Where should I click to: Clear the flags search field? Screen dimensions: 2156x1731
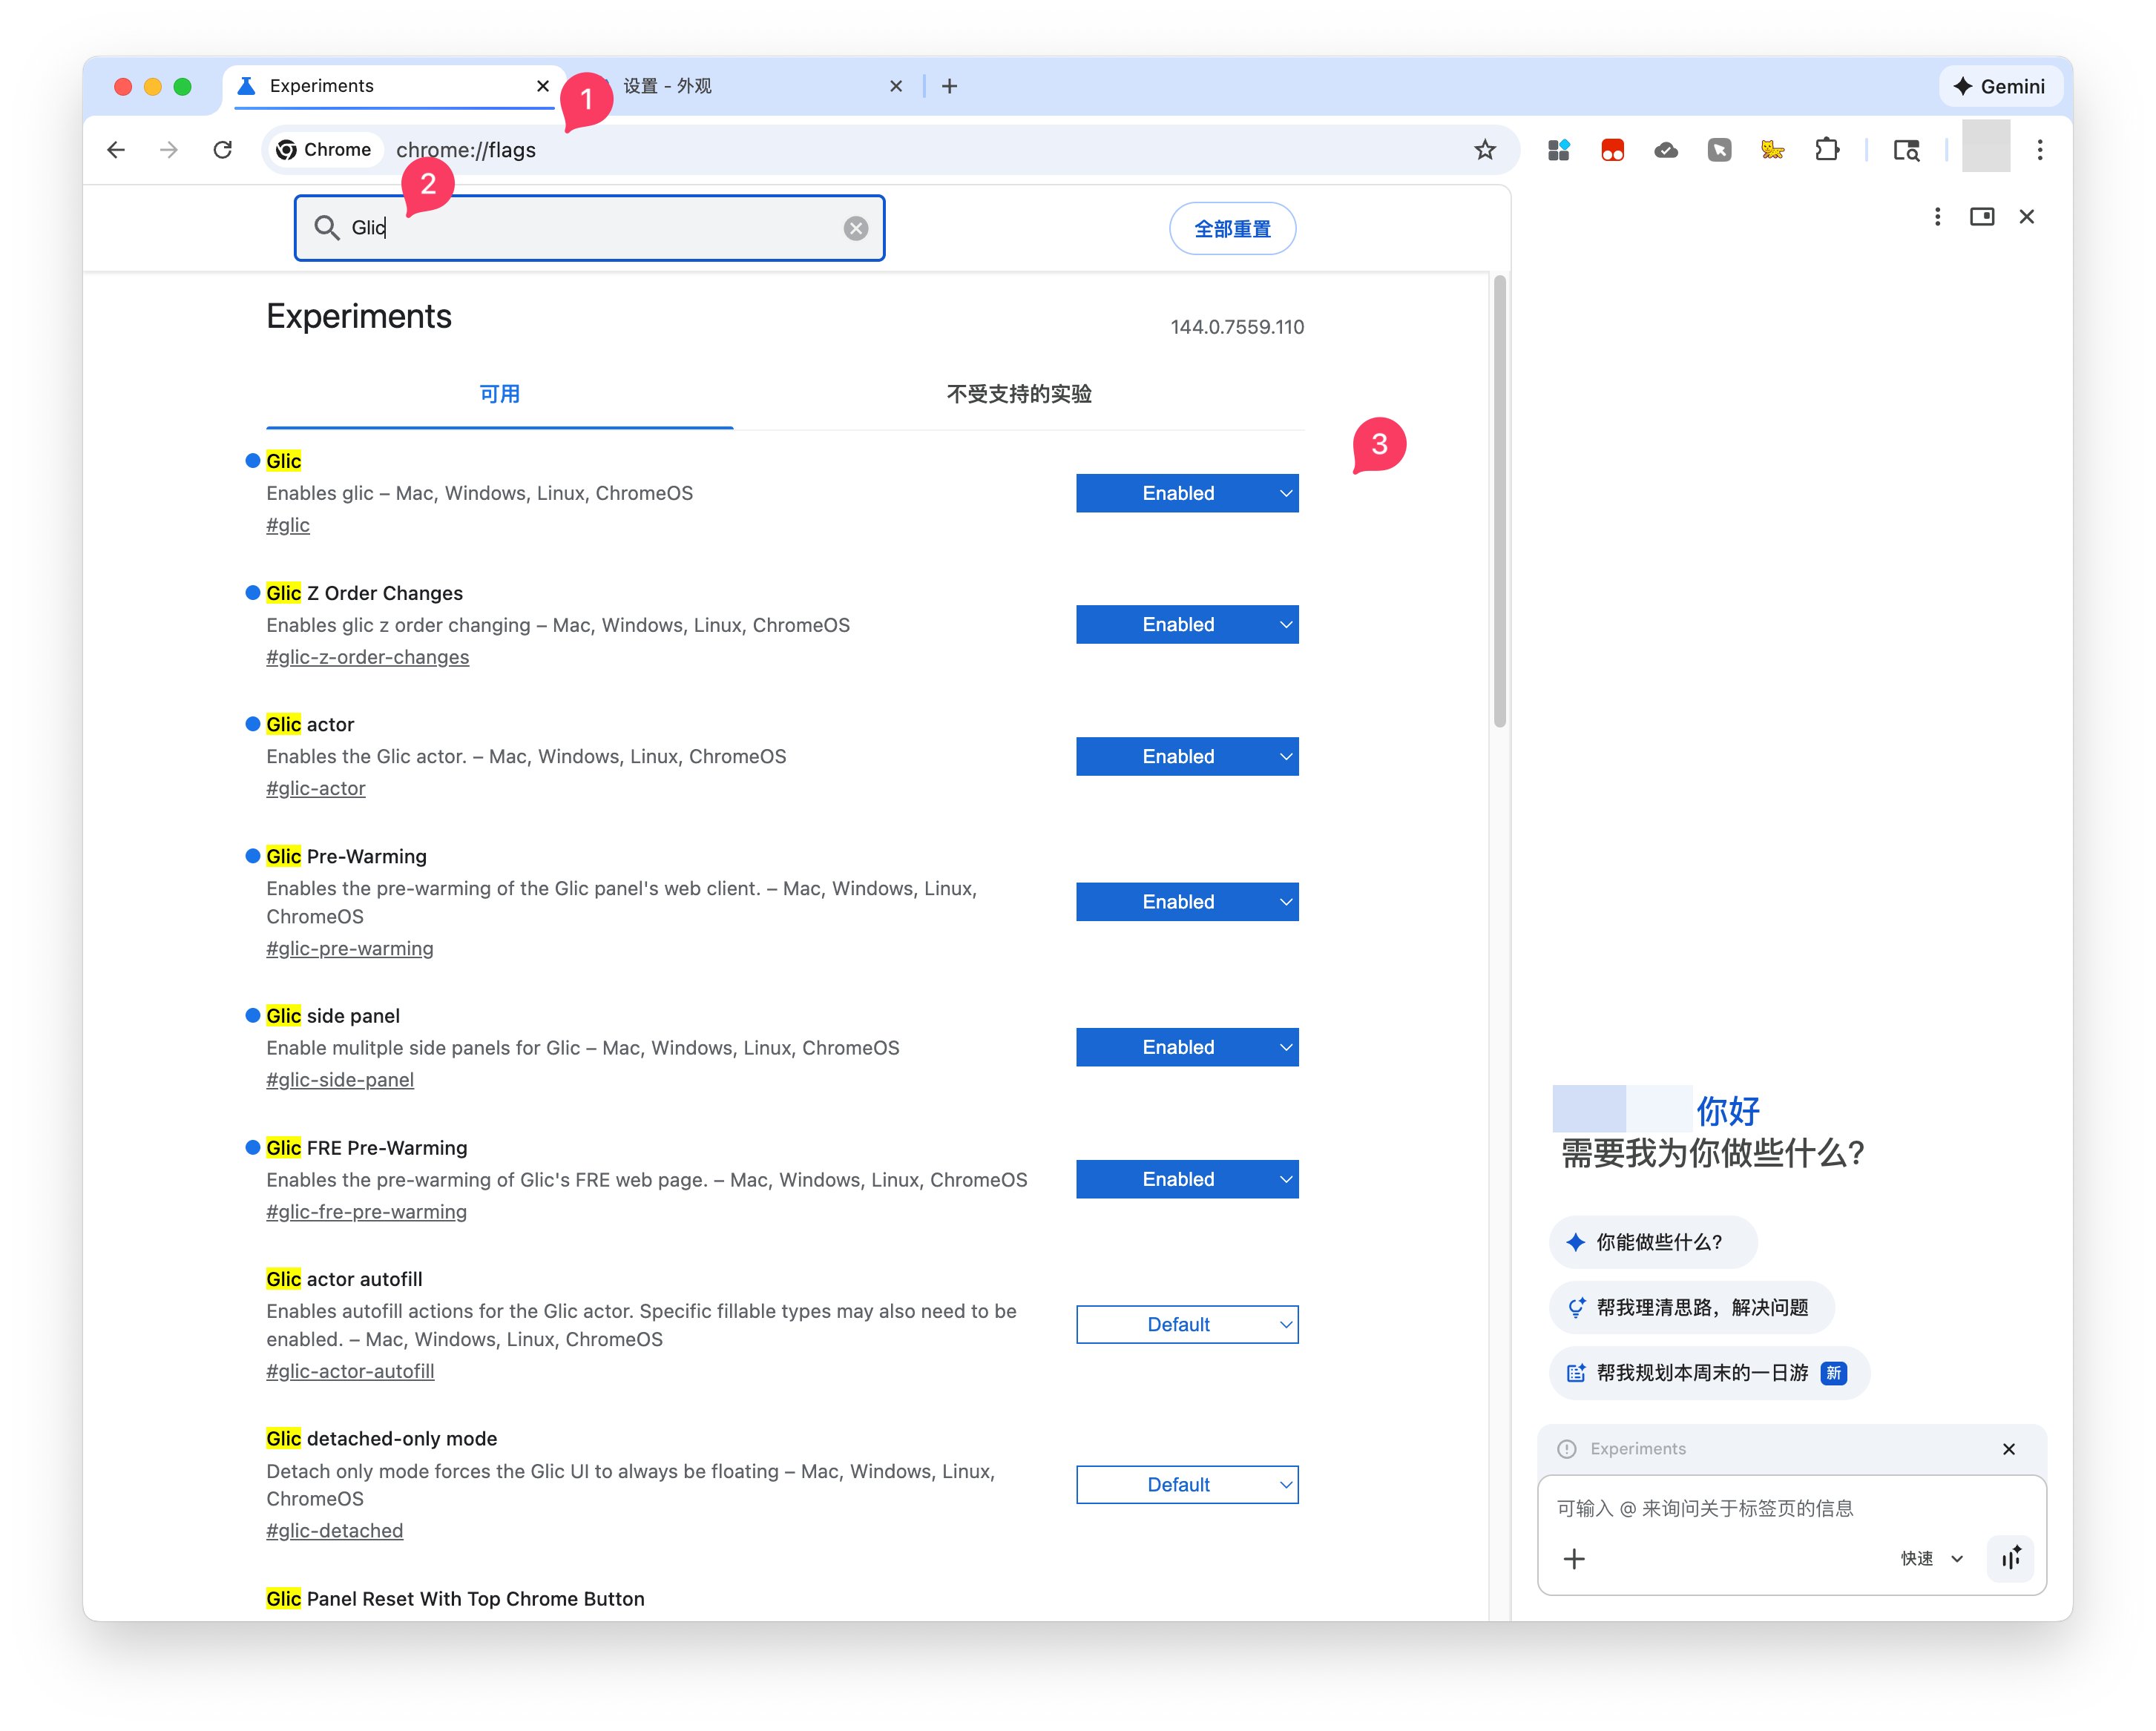[856, 229]
